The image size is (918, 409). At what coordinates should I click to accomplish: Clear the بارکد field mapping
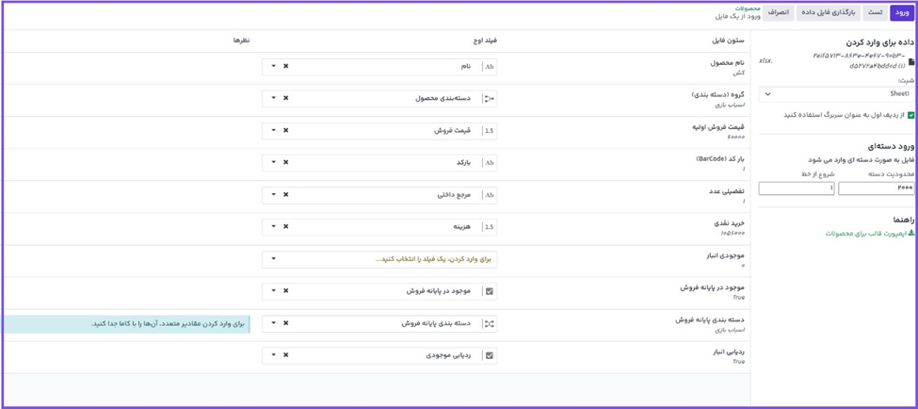[286, 163]
